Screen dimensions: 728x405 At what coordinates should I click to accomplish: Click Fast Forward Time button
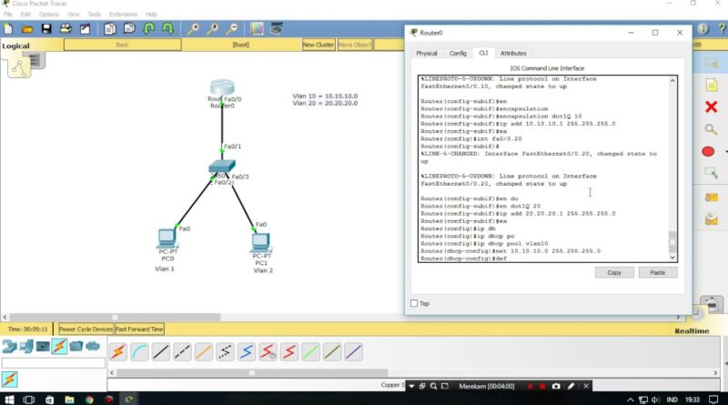click(x=139, y=329)
